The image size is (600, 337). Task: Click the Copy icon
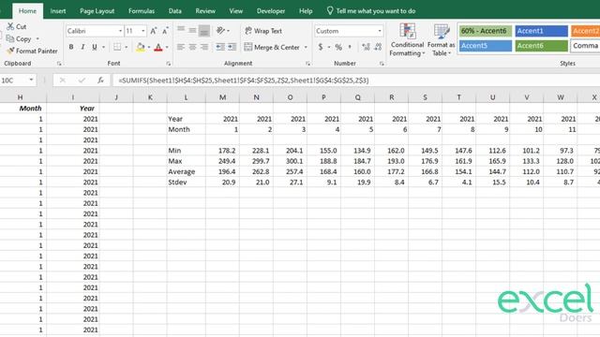coord(10,38)
